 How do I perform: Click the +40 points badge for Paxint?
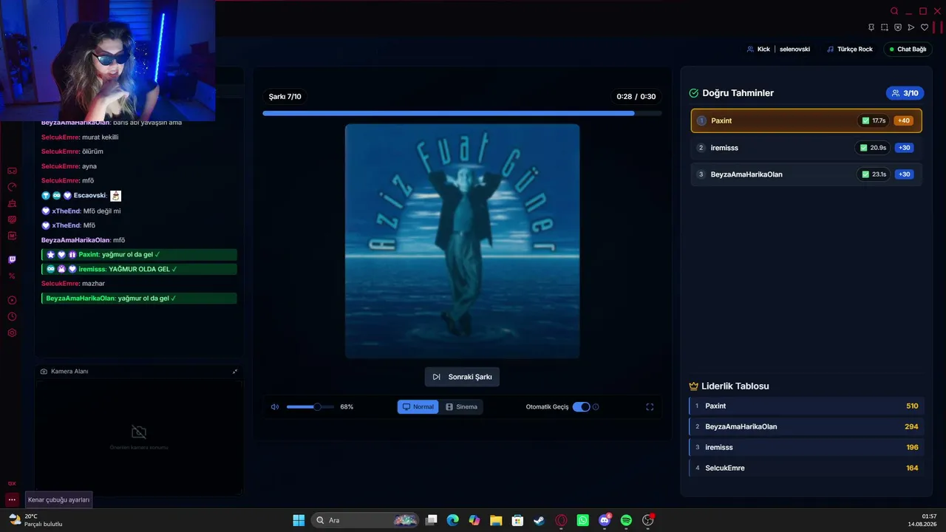click(x=903, y=120)
